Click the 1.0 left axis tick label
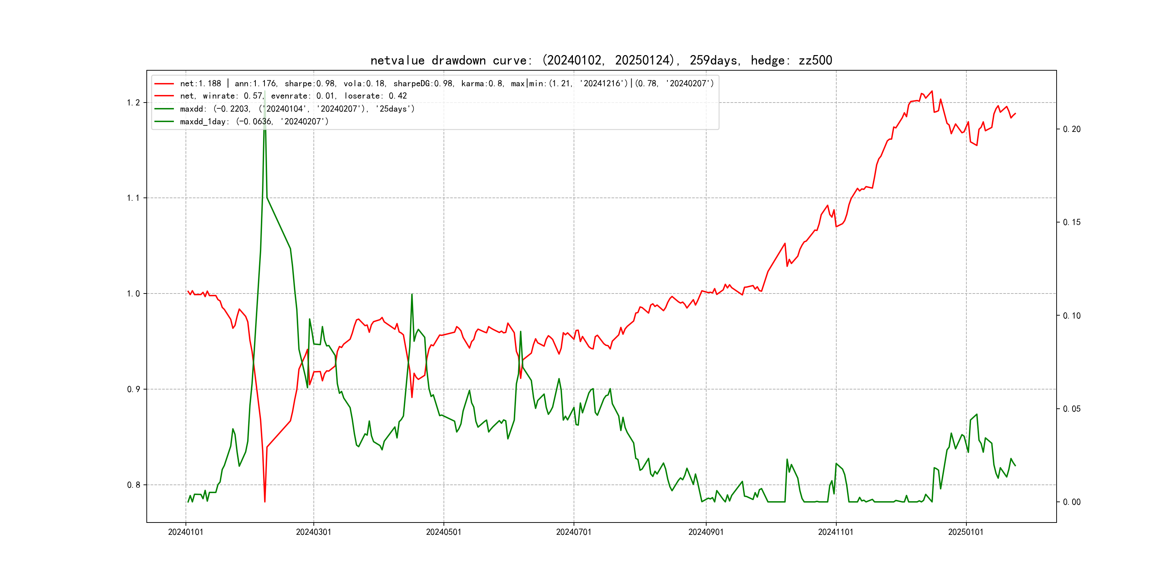This screenshot has height=587, width=1174. click(133, 293)
